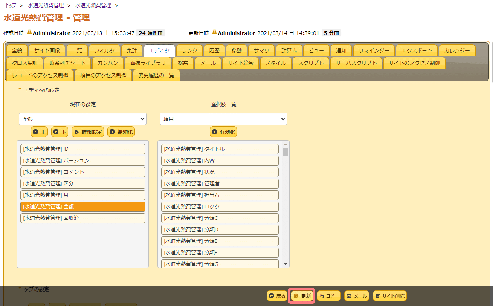Open the サーバスクリプト tab
Screen dimensions: 493x306
(x=356, y=63)
